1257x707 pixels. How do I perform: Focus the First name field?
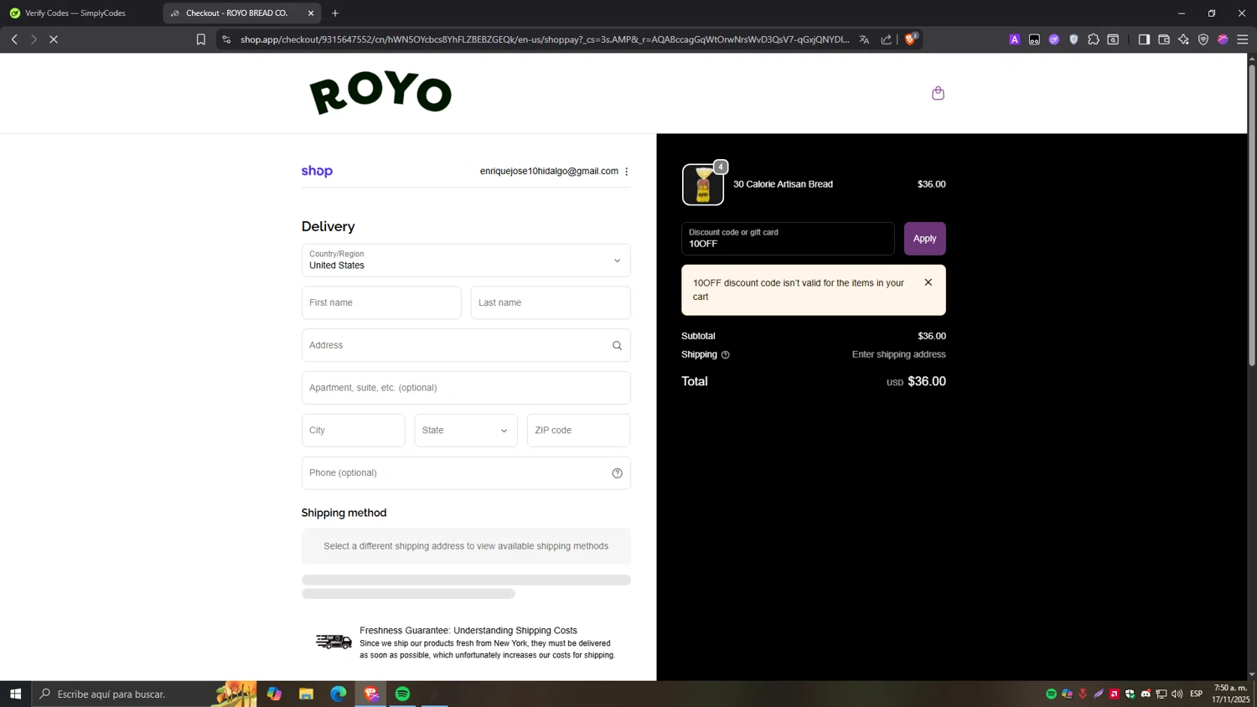[381, 303]
